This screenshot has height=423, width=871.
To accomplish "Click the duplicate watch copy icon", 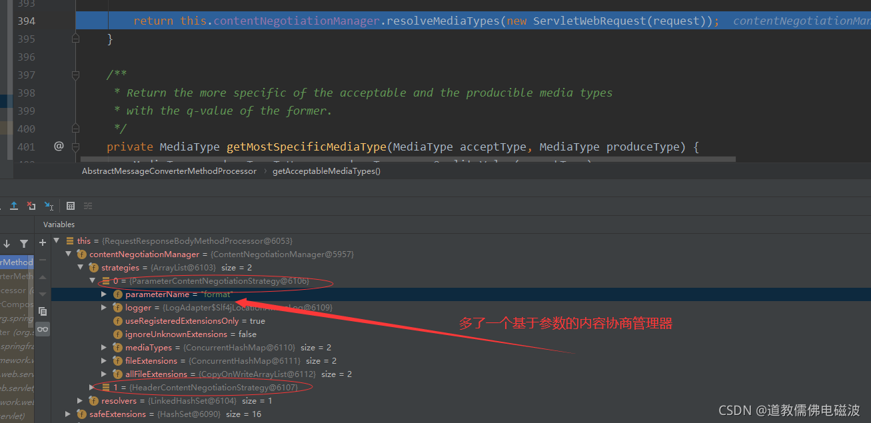I will pos(43,311).
